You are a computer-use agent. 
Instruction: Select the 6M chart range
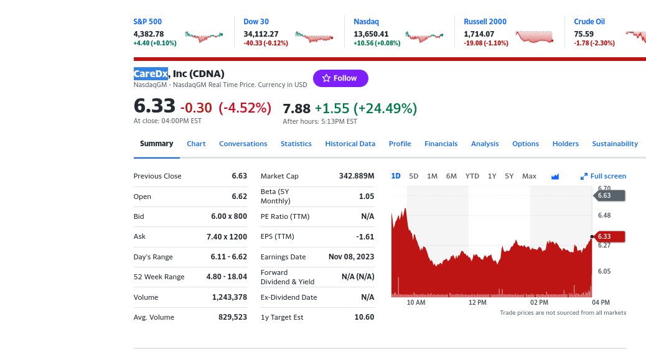coord(451,176)
